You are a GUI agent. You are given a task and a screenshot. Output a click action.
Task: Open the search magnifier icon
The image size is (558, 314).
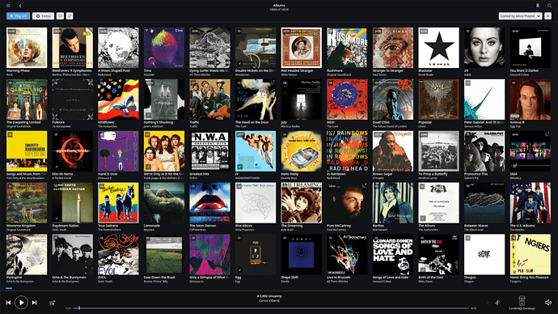point(549,6)
